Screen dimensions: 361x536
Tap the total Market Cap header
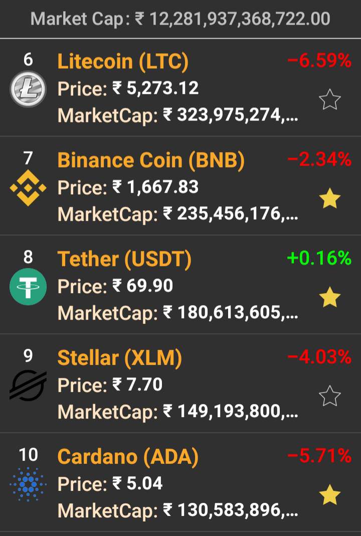[180, 19]
